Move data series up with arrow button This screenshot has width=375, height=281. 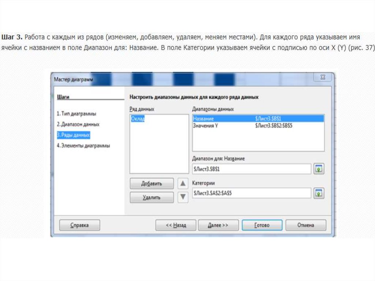tap(182, 183)
